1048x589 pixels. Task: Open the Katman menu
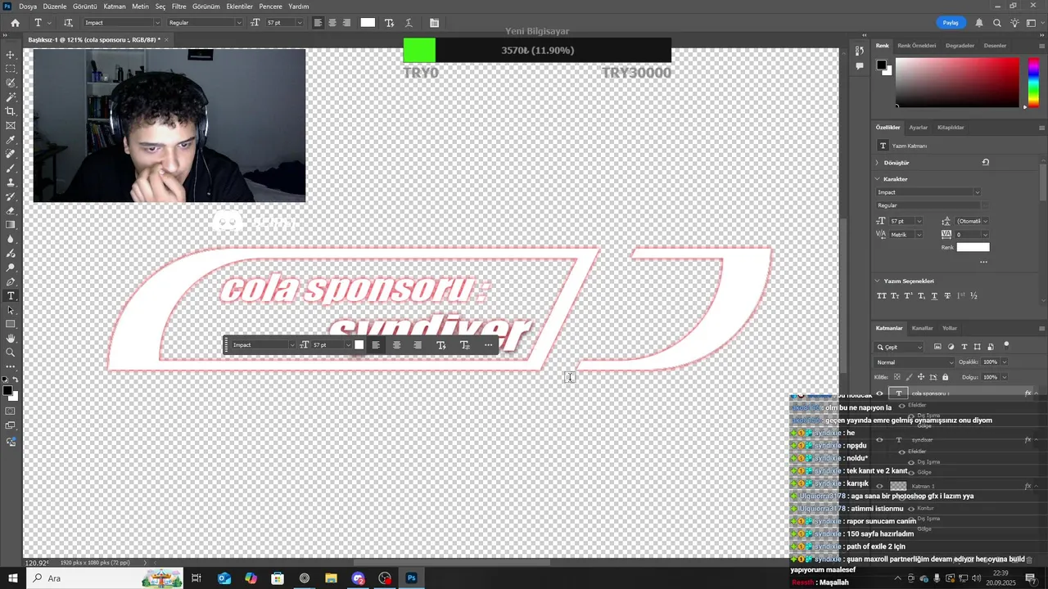pyautogui.click(x=115, y=7)
